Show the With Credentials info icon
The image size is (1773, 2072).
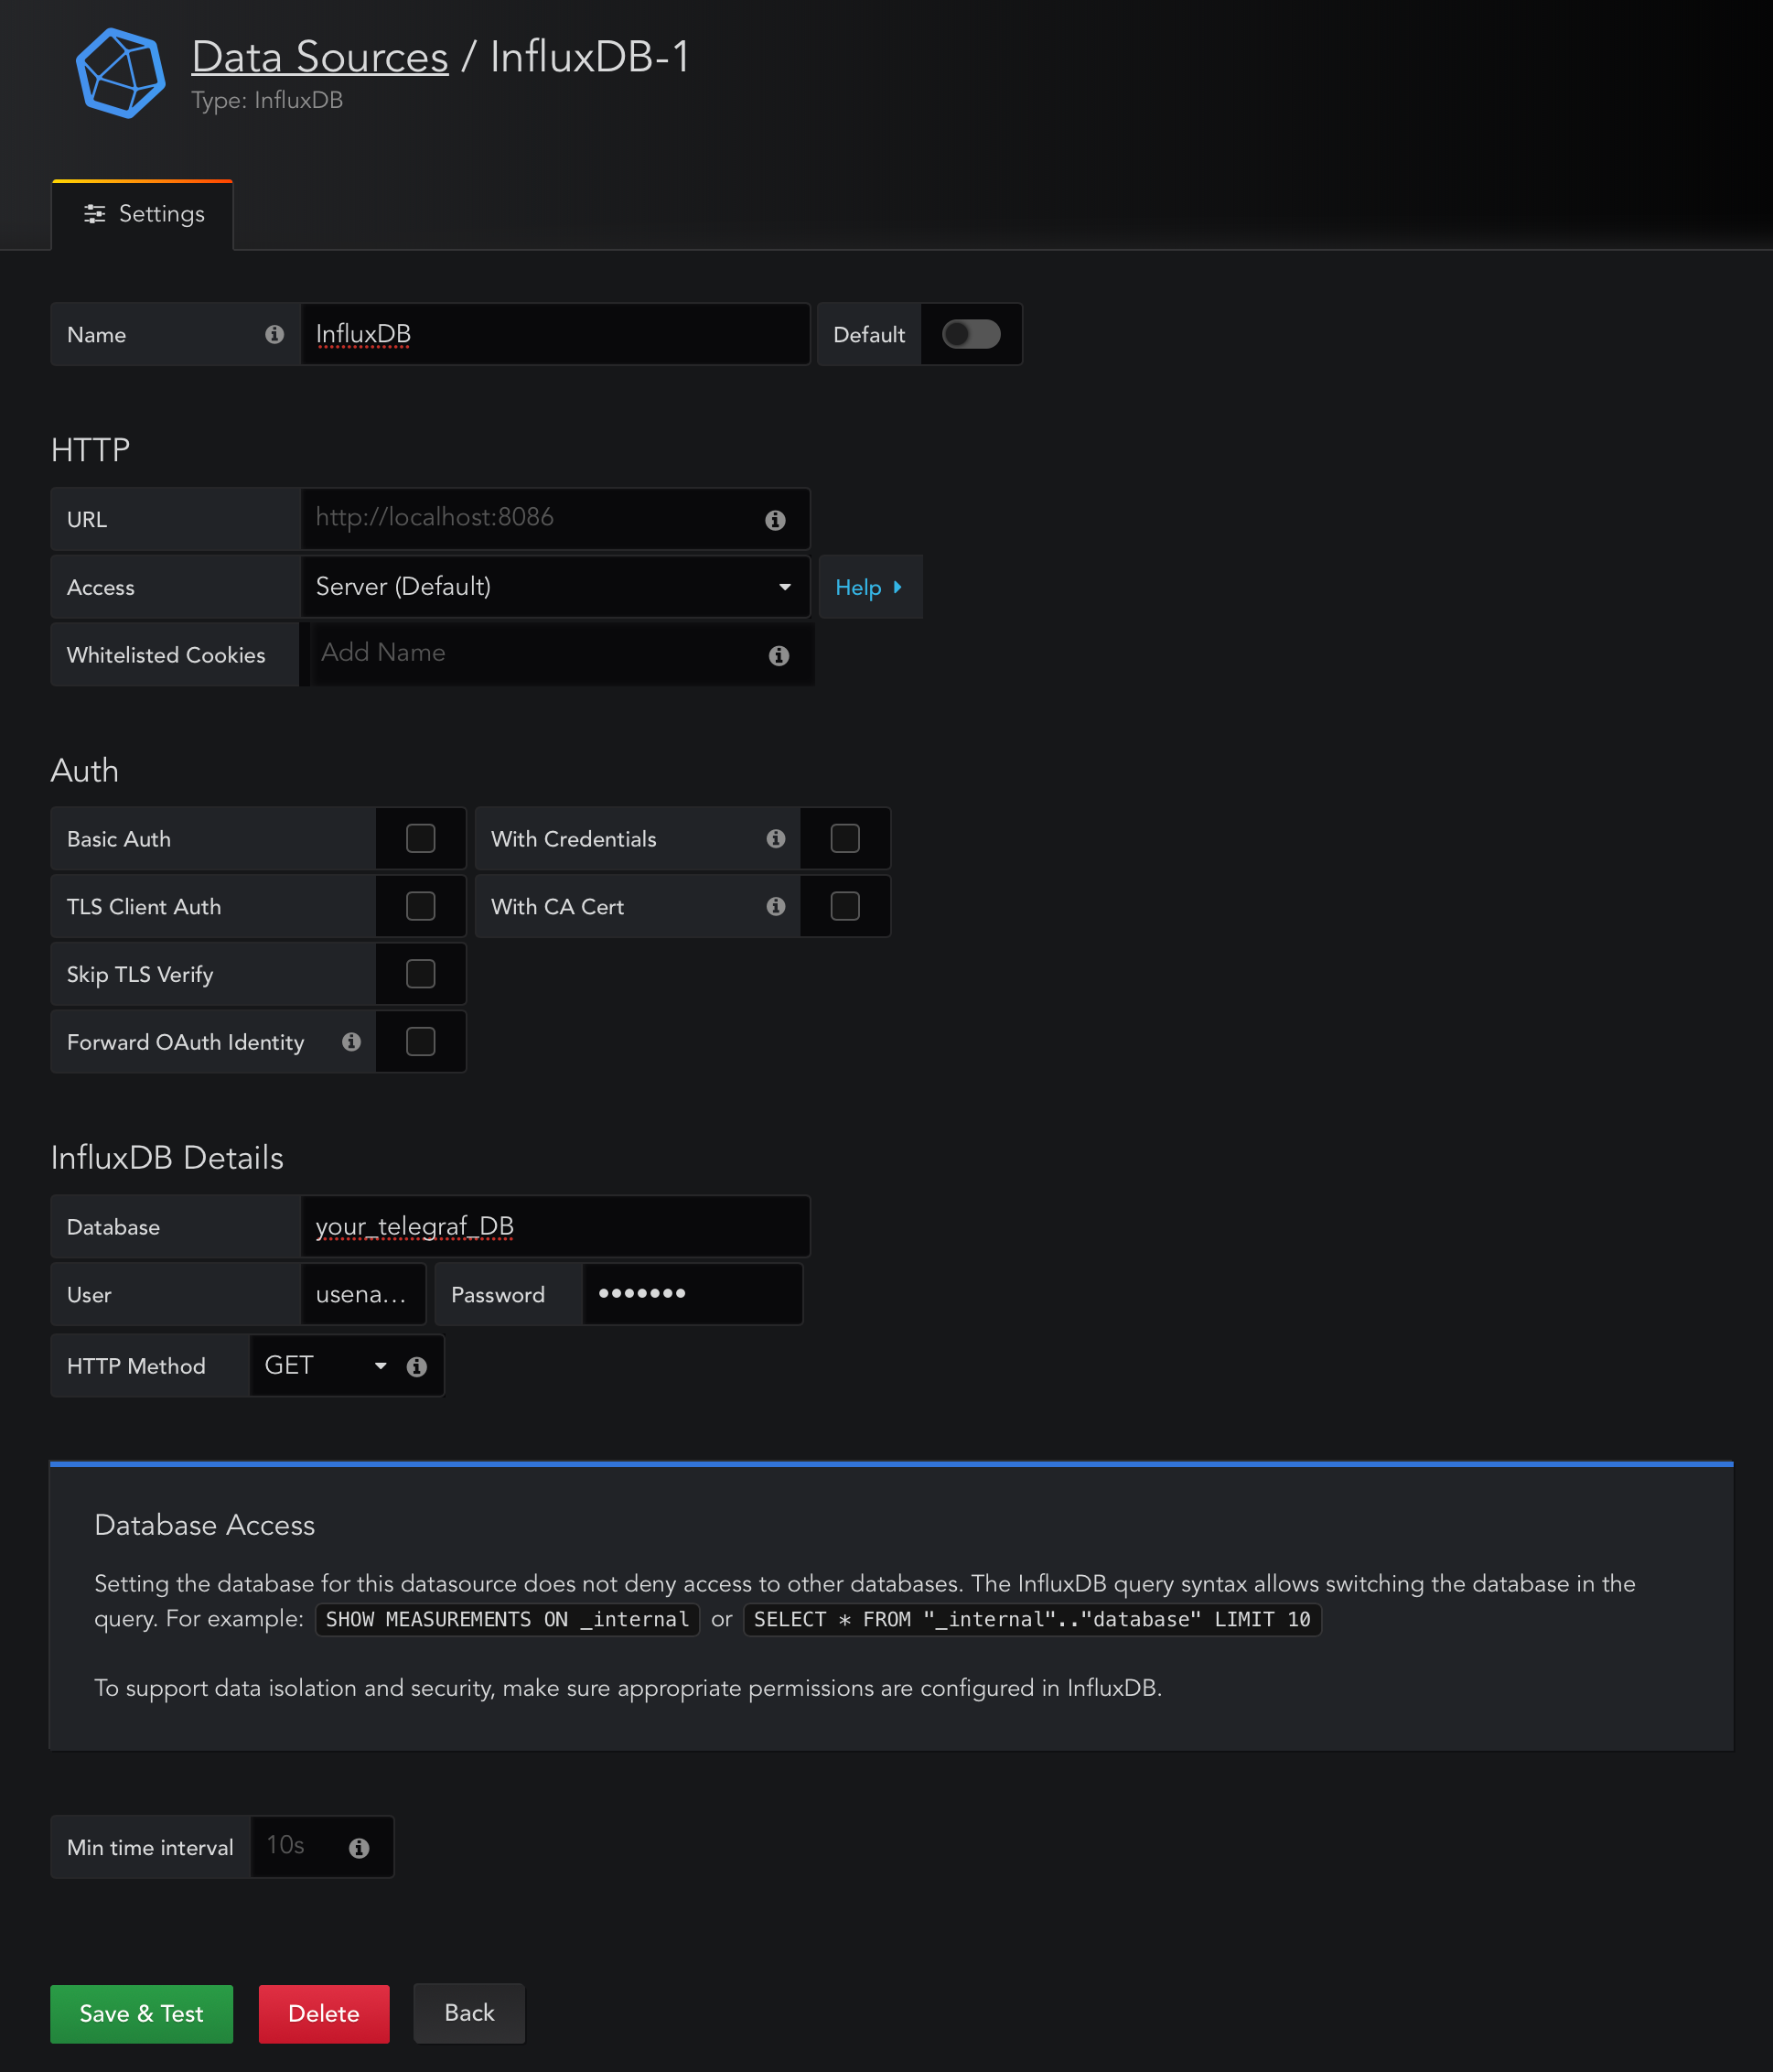pos(776,838)
